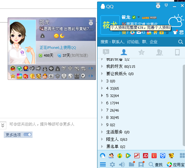Open QQ Music green note icon
The height and width of the screenshot is (168, 185).
pyautogui.click(x=120, y=156)
